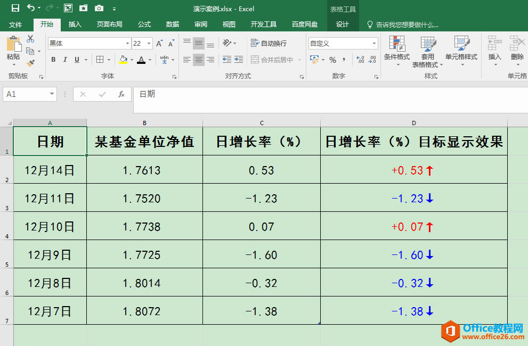Open the Name Box dropdown arrow
Image resolution: width=528 pixels, height=346 pixels.
pos(52,94)
